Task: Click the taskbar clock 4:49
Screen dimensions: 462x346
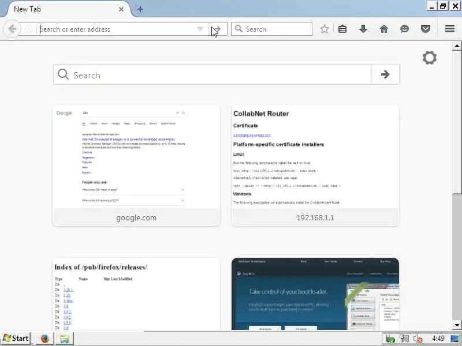Action: [x=438, y=339]
